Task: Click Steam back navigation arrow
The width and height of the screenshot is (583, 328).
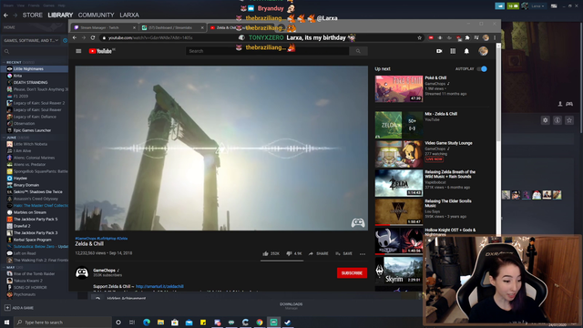Action: pos(5,15)
